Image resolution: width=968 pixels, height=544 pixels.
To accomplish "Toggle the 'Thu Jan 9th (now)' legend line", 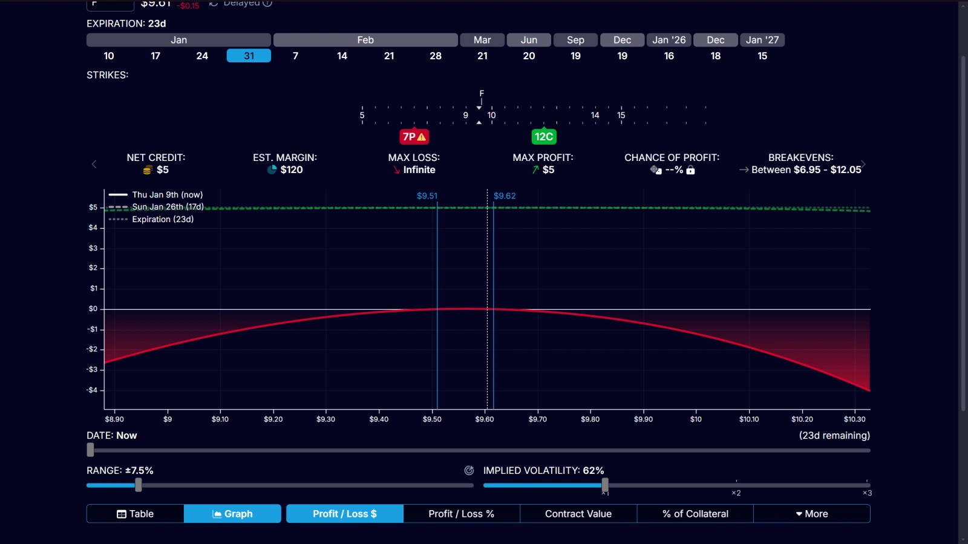I will coord(156,195).
